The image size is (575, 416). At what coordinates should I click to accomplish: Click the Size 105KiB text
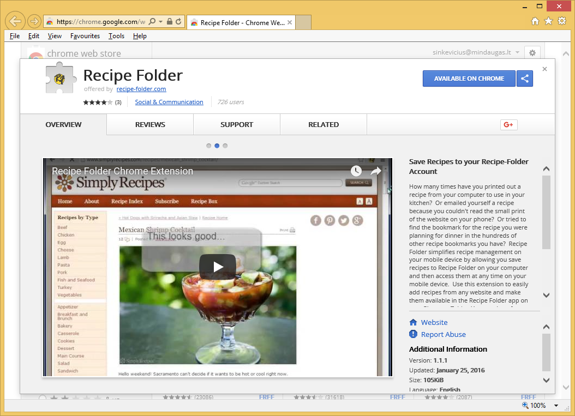427,381
